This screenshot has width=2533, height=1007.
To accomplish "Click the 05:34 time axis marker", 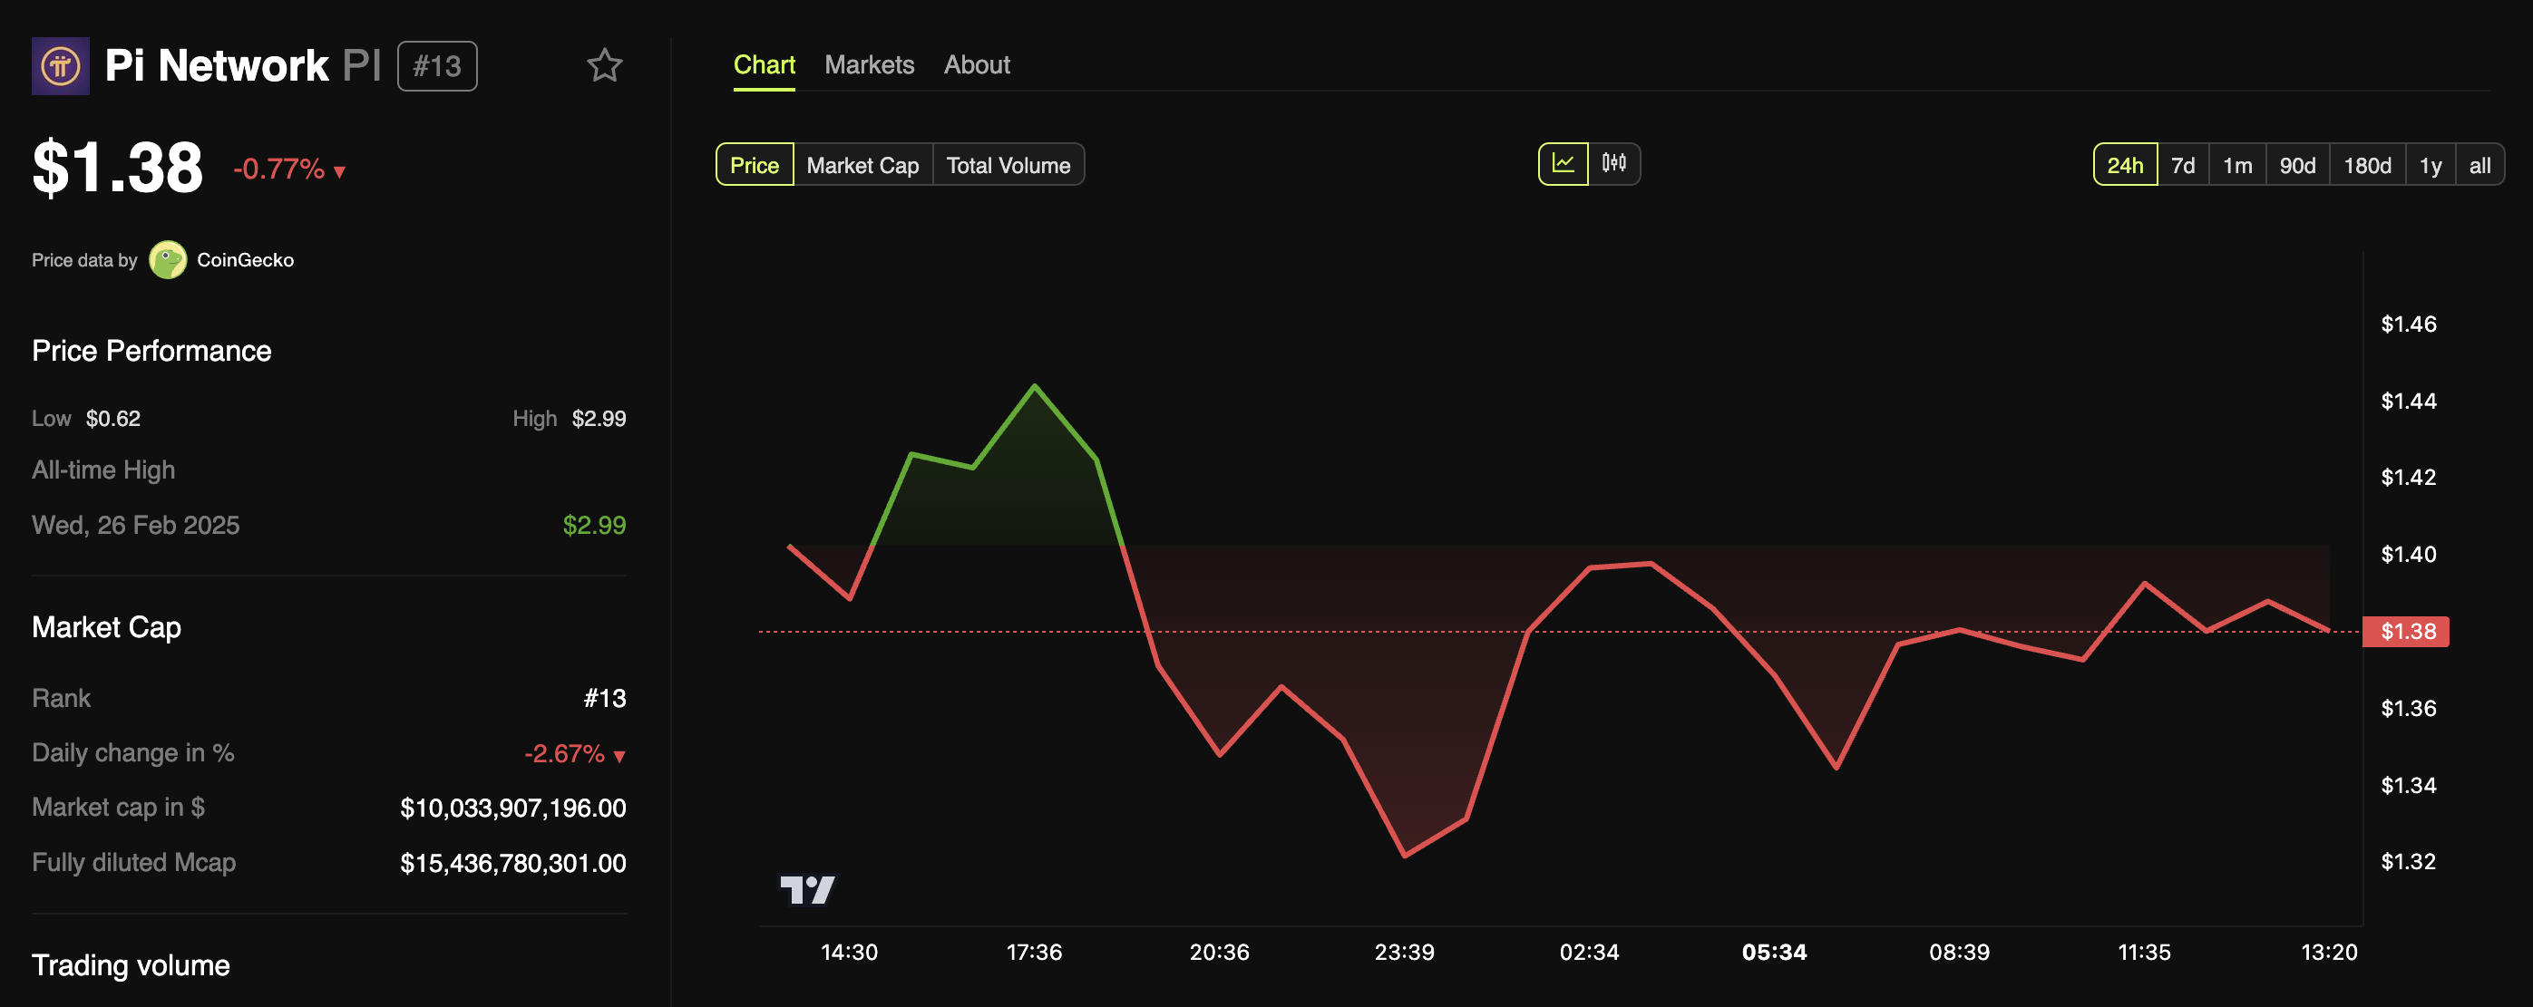I will [x=1774, y=952].
